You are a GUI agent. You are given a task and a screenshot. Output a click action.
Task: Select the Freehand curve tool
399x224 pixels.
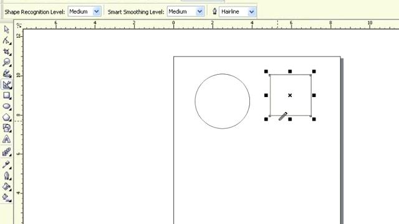6,73
